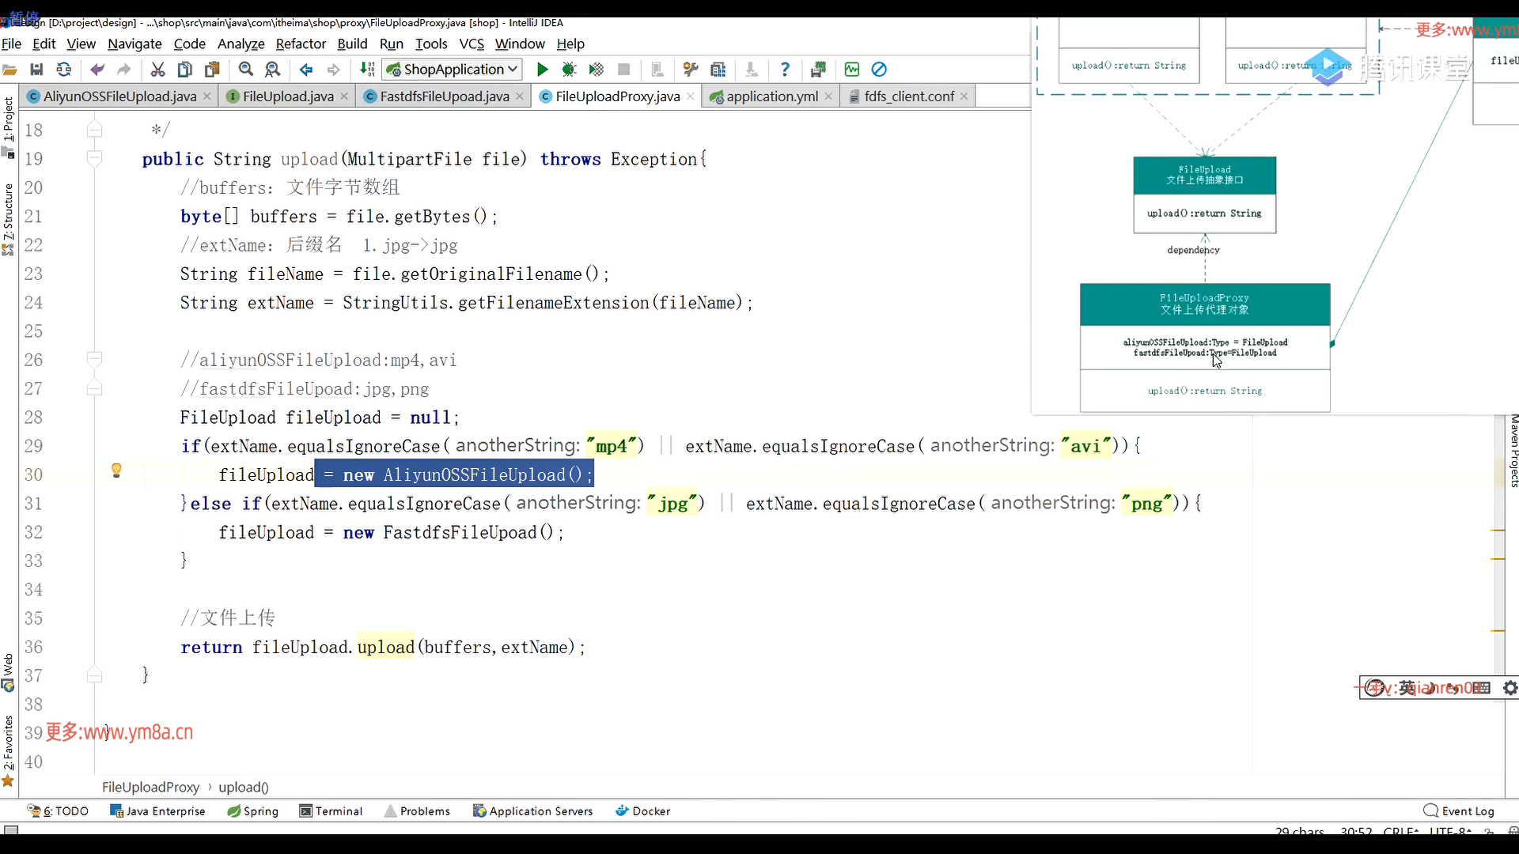The height and width of the screenshot is (854, 1519).
Task: Switch to the FastdfsFileUpoad.java tab
Action: pyautogui.click(x=444, y=96)
